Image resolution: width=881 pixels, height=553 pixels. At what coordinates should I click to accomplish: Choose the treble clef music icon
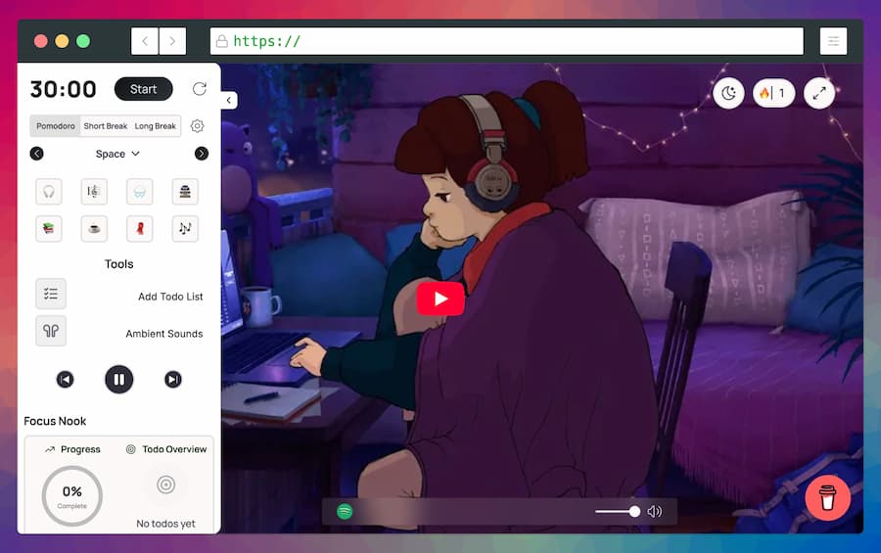coord(94,192)
